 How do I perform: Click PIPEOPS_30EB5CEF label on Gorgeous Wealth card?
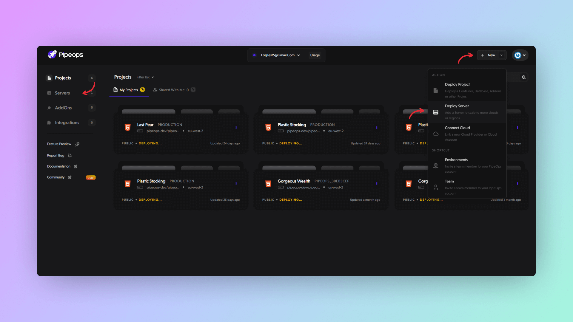click(x=332, y=181)
